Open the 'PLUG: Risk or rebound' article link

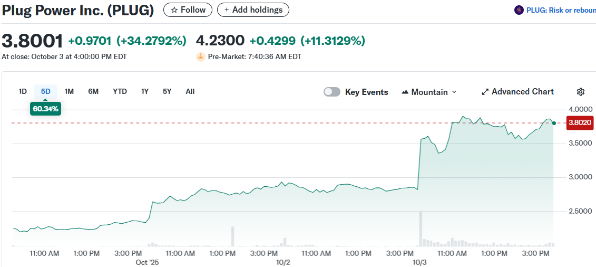561,10
